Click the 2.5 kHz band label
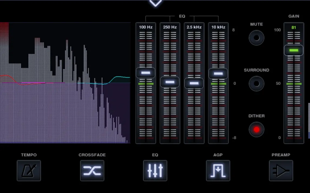 [x=194, y=27]
